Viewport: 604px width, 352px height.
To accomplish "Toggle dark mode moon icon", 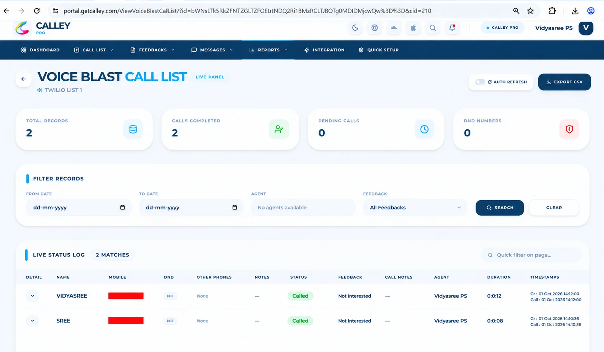I will click(355, 28).
